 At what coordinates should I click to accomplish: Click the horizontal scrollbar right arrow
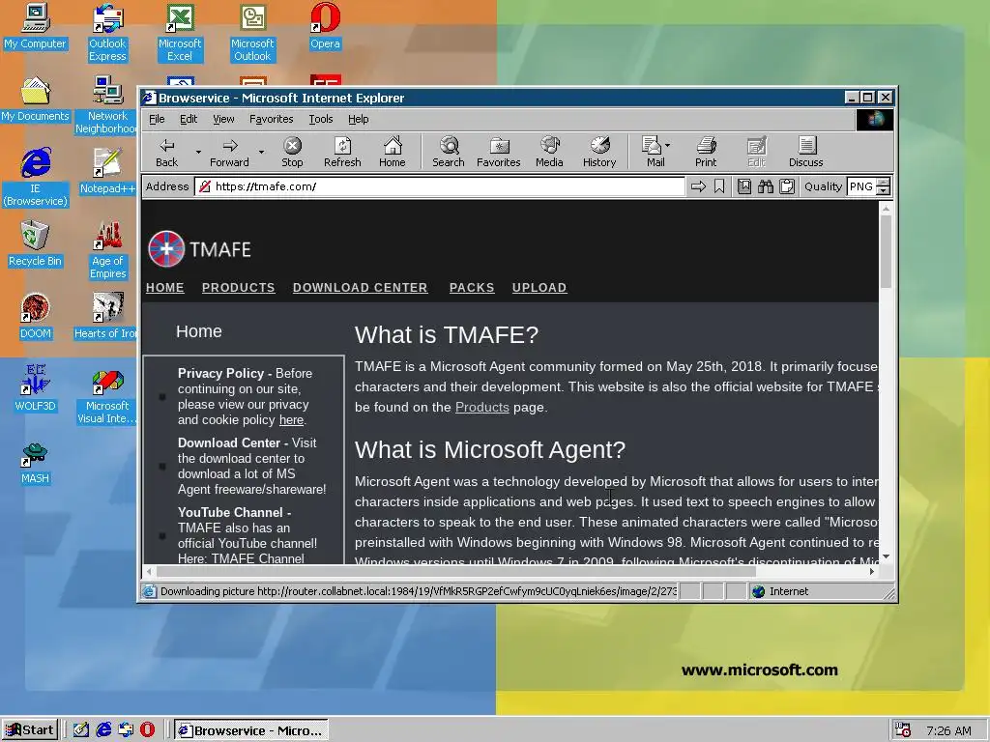click(872, 572)
